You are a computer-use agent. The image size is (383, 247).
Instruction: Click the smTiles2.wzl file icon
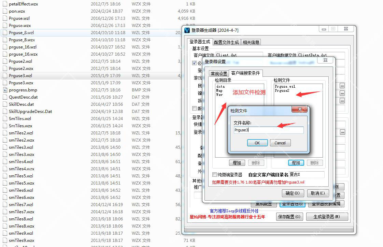click(x=5, y=133)
